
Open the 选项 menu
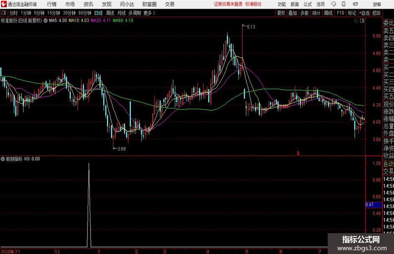(320, 4)
